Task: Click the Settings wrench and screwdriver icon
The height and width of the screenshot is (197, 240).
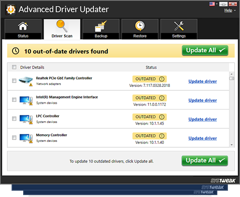Action: click(x=179, y=26)
